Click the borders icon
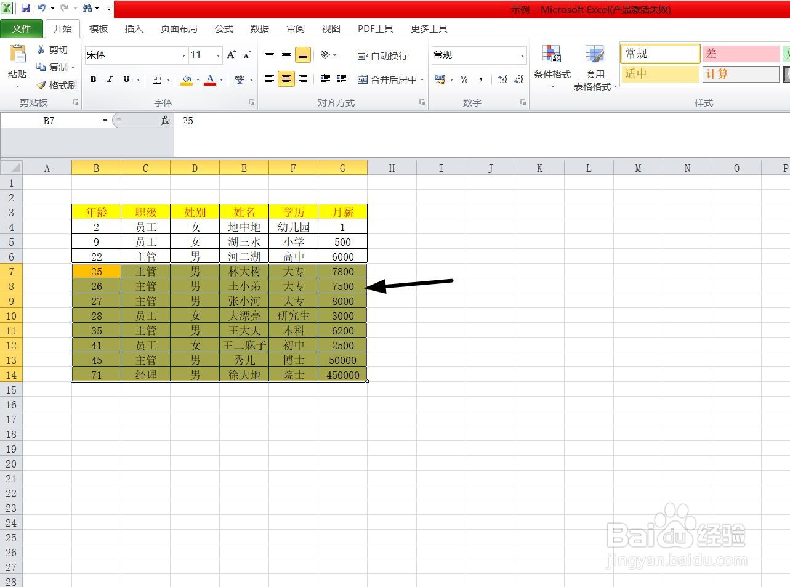The image size is (790, 587). click(x=157, y=79)
